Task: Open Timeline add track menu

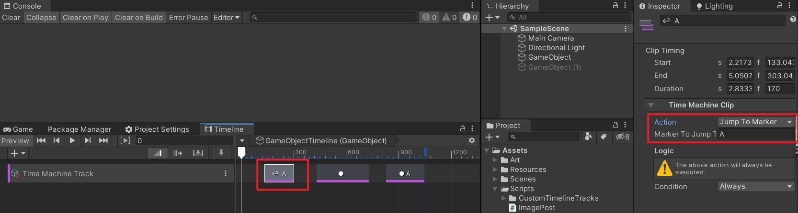Action: point(18,153)
